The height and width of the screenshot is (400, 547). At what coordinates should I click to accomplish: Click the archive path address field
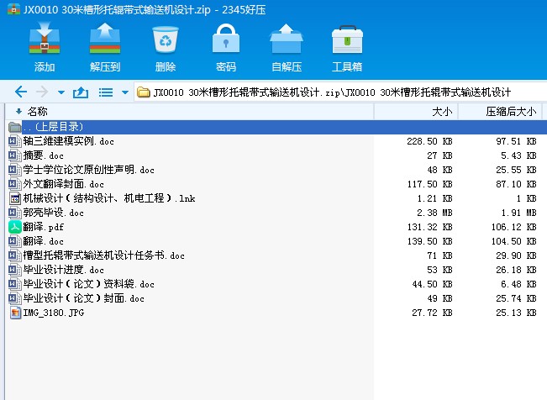pos(336,92)
